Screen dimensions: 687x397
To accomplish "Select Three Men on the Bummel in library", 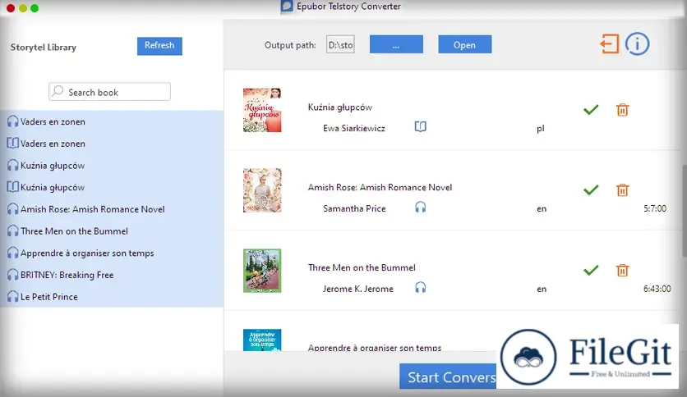I will 112,230.
